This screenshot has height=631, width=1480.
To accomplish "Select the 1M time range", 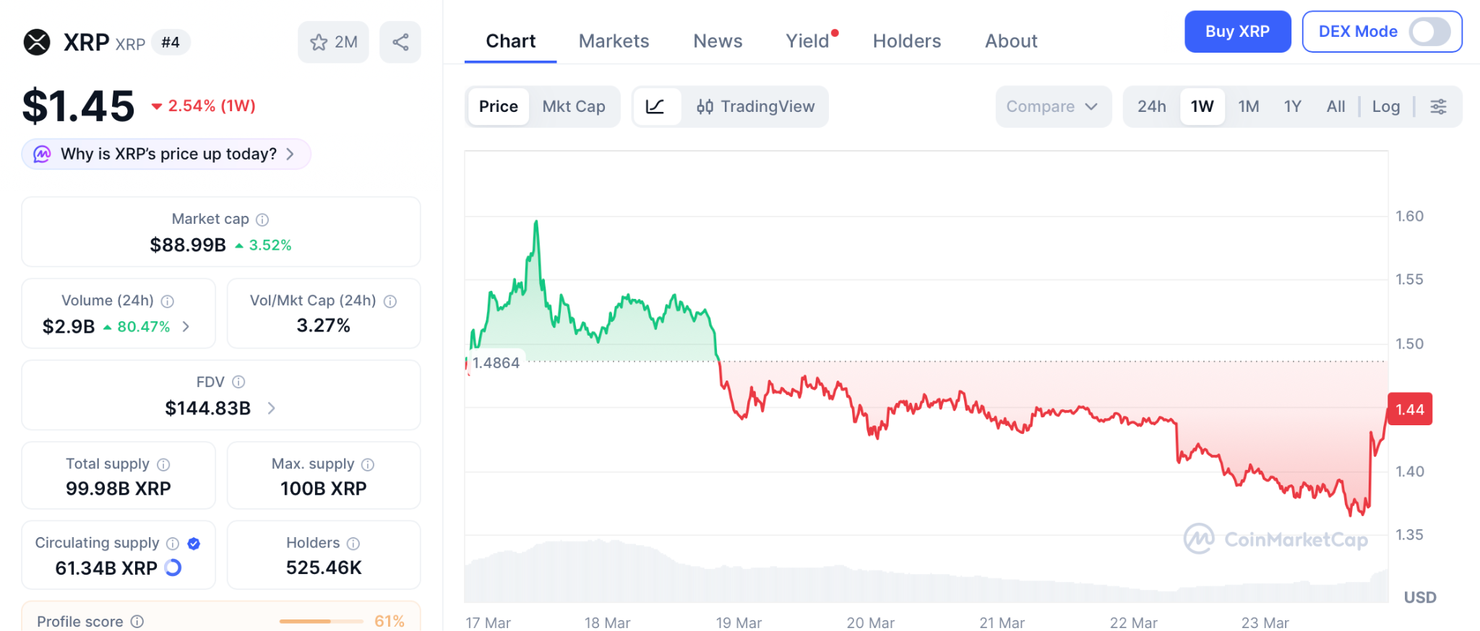I will click(x=1248, y=106).
